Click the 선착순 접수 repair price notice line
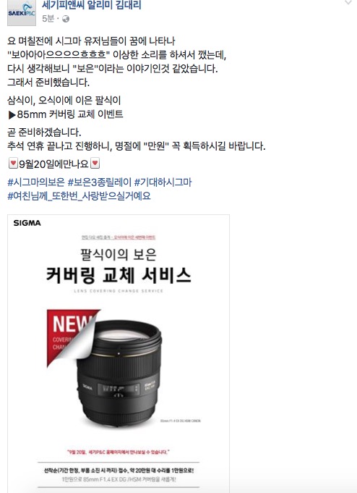Image resolution: width=357 pixels, height=493 pixels. click(119, 471)
